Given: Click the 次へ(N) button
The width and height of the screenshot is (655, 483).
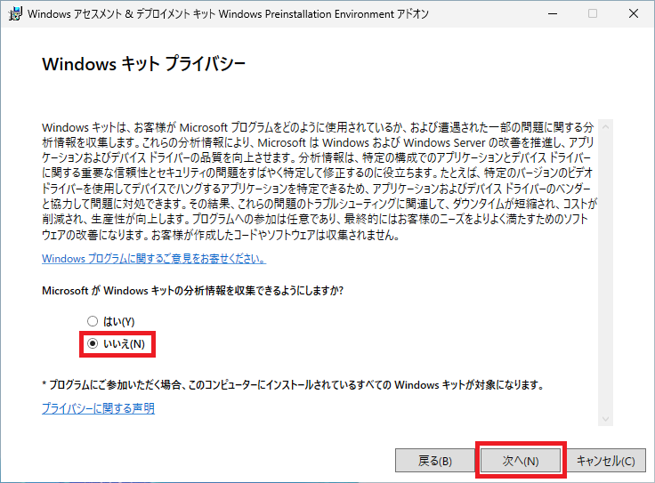Looking at the screenshot, I should point(521,461).
